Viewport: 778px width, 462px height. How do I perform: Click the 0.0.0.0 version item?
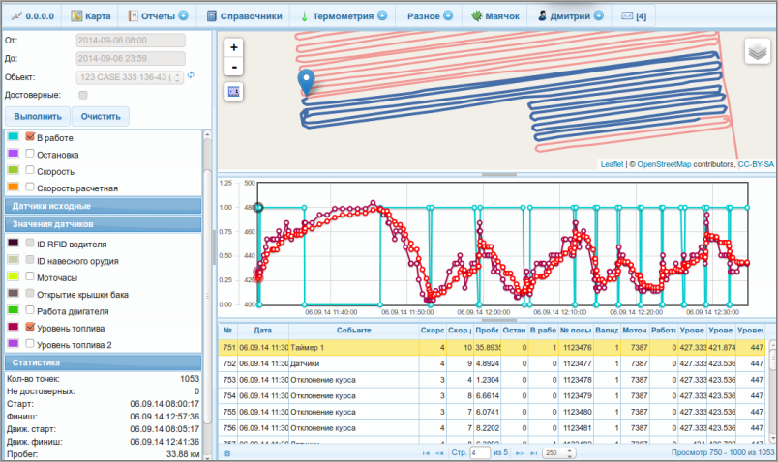(33, 15)
